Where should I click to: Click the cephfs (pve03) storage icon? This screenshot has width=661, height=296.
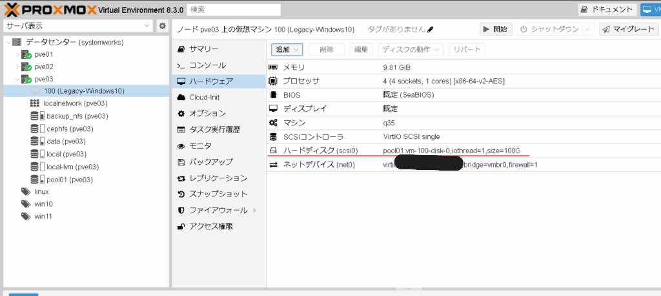(37, 129)
